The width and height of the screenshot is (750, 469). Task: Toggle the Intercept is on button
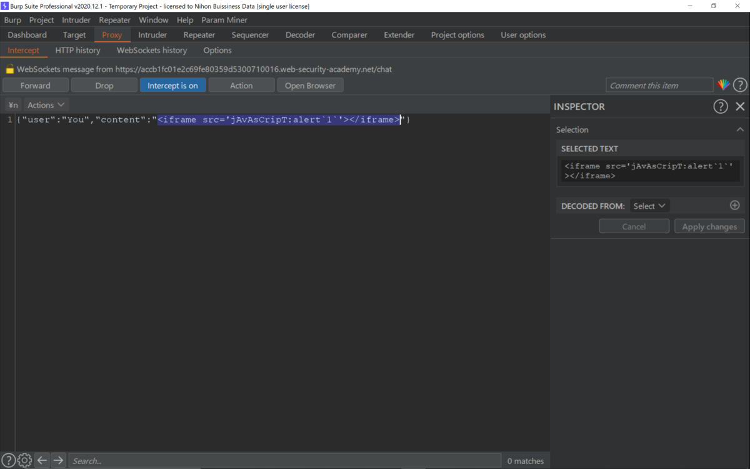[172, 86]
